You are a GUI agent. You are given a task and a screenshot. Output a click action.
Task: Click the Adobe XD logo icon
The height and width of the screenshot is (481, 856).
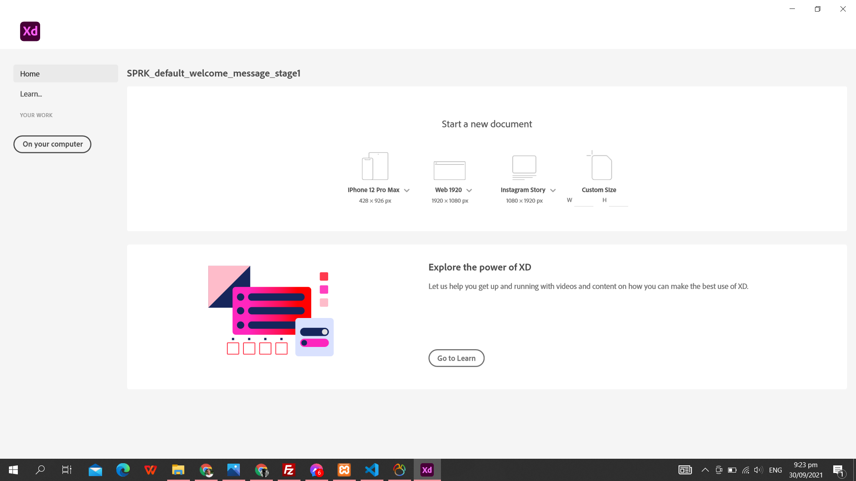click(30, 31)
